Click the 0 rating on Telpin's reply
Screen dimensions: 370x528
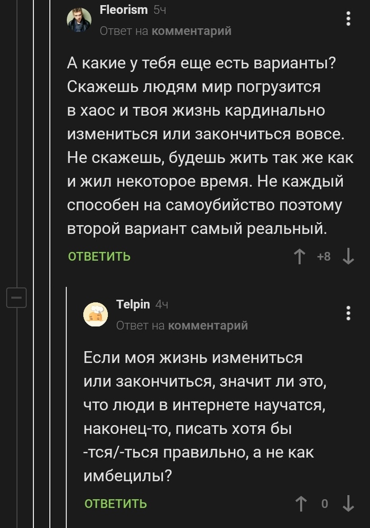[x=325, y=503]
